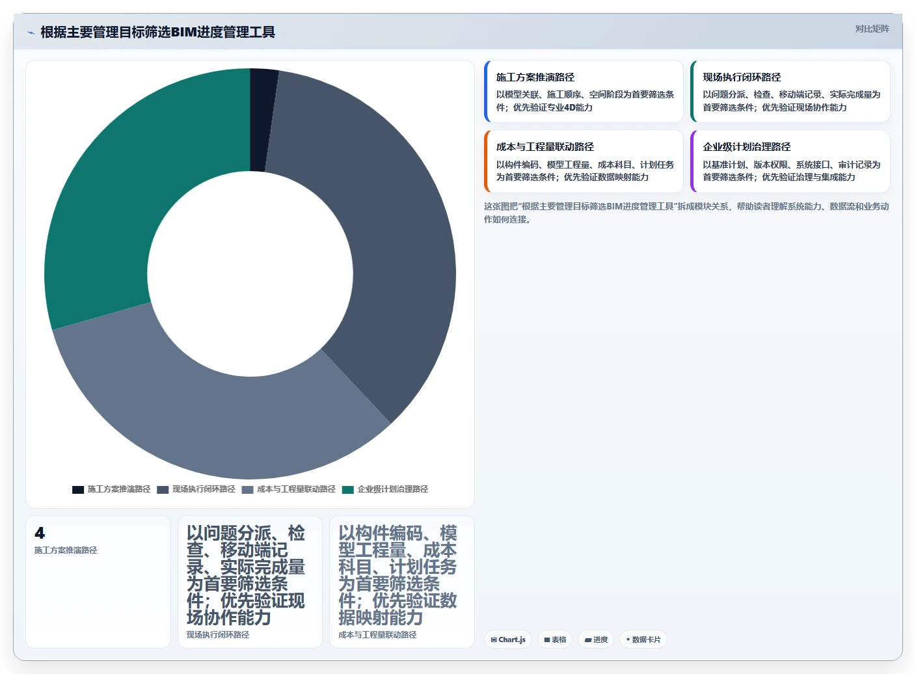This screenshot has width=916, height=674.
Task: Click the 现场执行闭环路径 legend label
Action: click(204, 489)
